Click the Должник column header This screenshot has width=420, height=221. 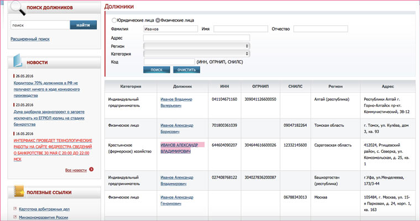(182, 87)
